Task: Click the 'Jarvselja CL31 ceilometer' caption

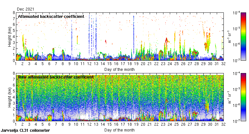Action: (26, 130)
